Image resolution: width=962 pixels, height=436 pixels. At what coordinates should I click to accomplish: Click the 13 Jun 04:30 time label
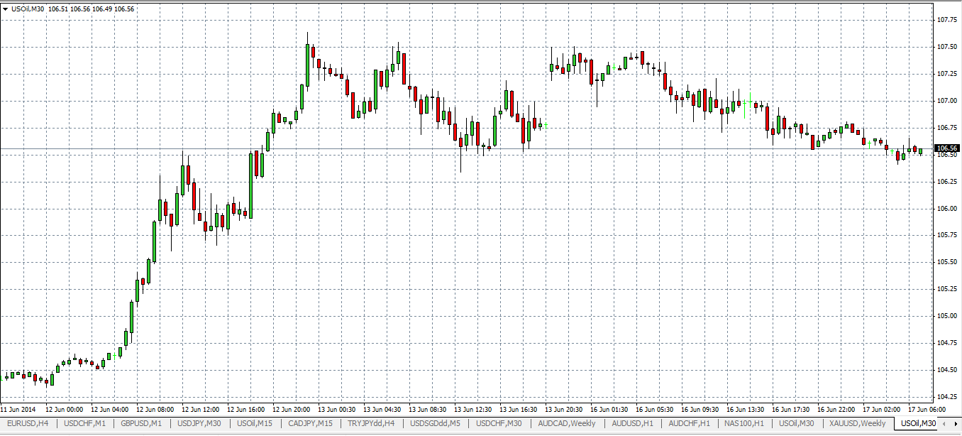pos(383,409)
